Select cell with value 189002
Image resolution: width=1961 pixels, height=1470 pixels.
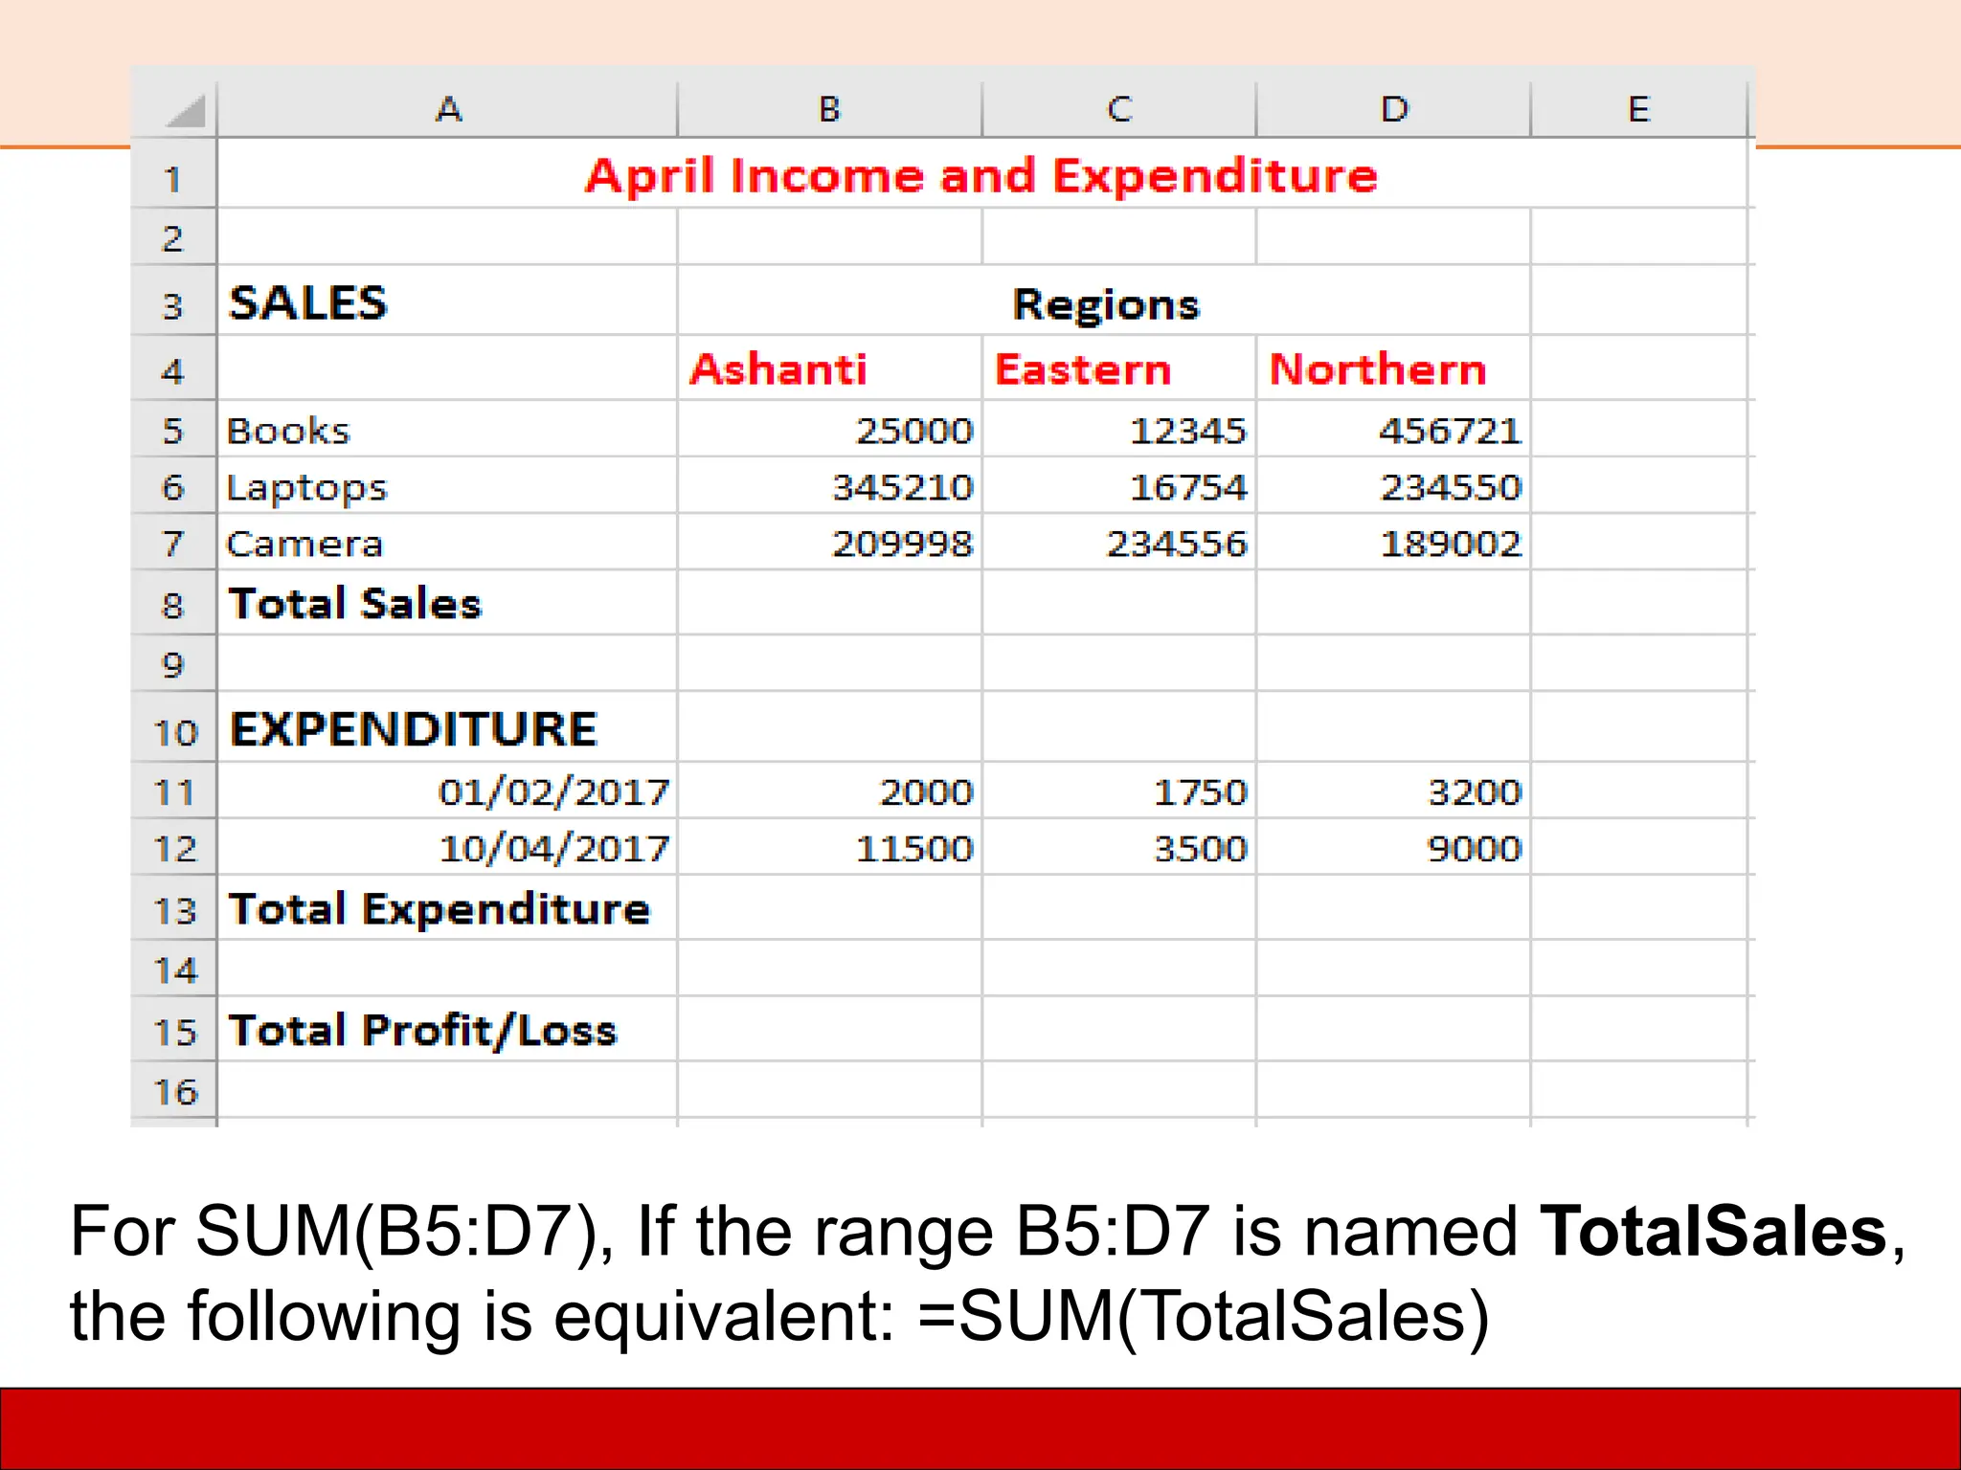pyautogui.click(x=1393, y=542)
